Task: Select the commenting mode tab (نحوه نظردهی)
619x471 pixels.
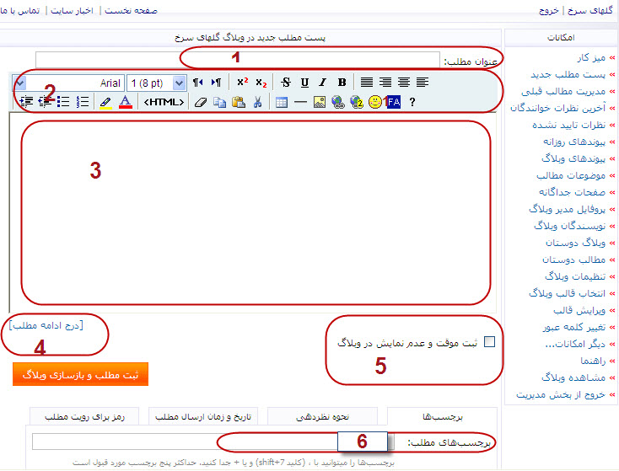Action: point(322,416)
